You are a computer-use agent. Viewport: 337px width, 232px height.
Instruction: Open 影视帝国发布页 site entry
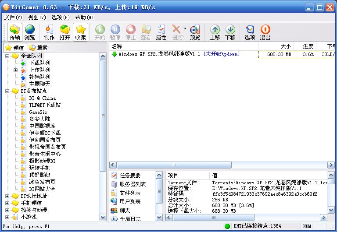pyautogui.click(x=47, y=147)
